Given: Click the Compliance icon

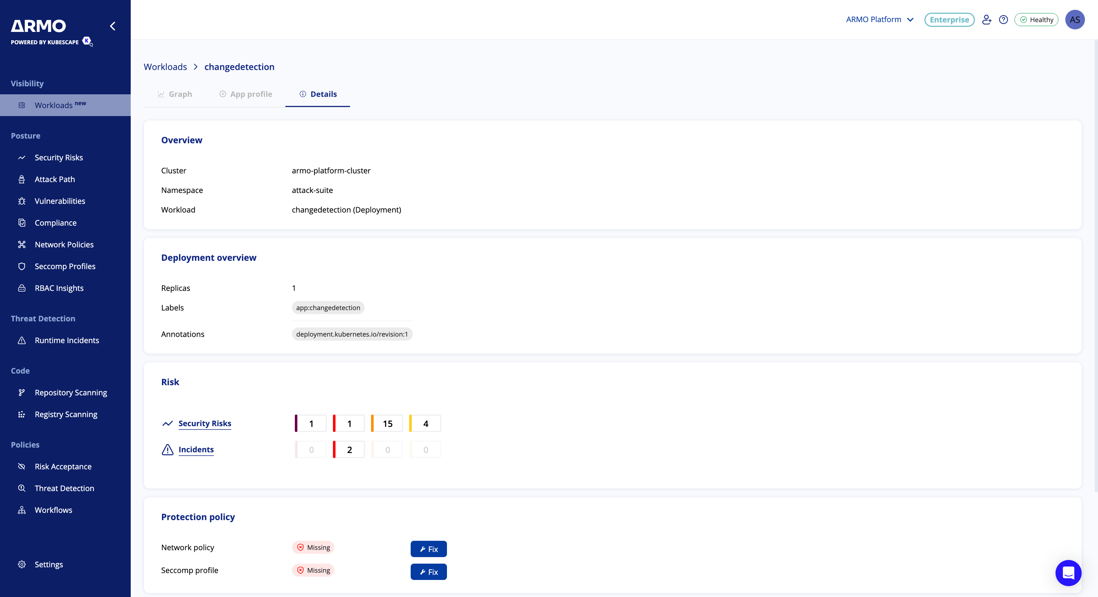Looking at the screenshot, I should coord(22,223).
